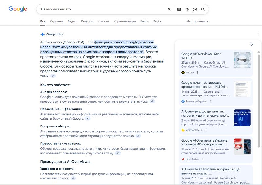This screenshot has height=185, width=262.
Task: Open link chip after Предоставление ссылок text
Action: [118, 153]
